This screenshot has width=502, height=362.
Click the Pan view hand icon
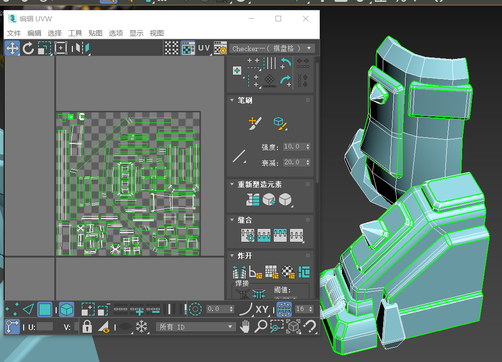click(x=245, y=327)
